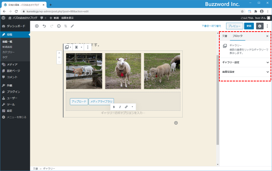The image size is (272, 171).
Task: Click the middle sheep photo thumbnail
Action: [123, 71]
